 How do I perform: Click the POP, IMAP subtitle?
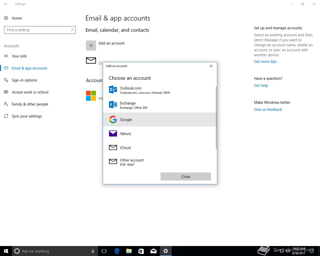point(127,165)
